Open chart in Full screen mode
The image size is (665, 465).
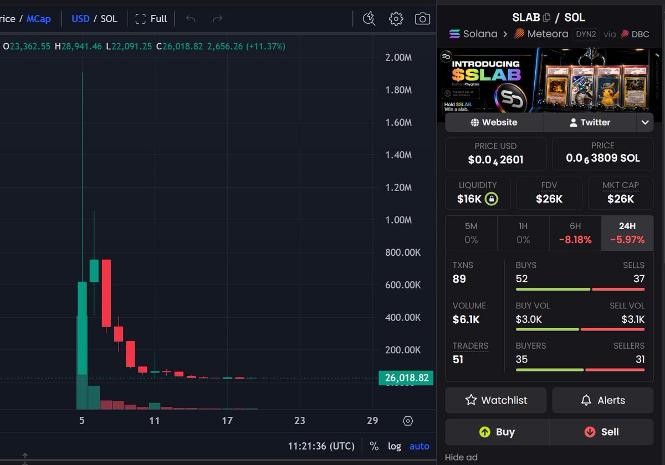[151, 19]
